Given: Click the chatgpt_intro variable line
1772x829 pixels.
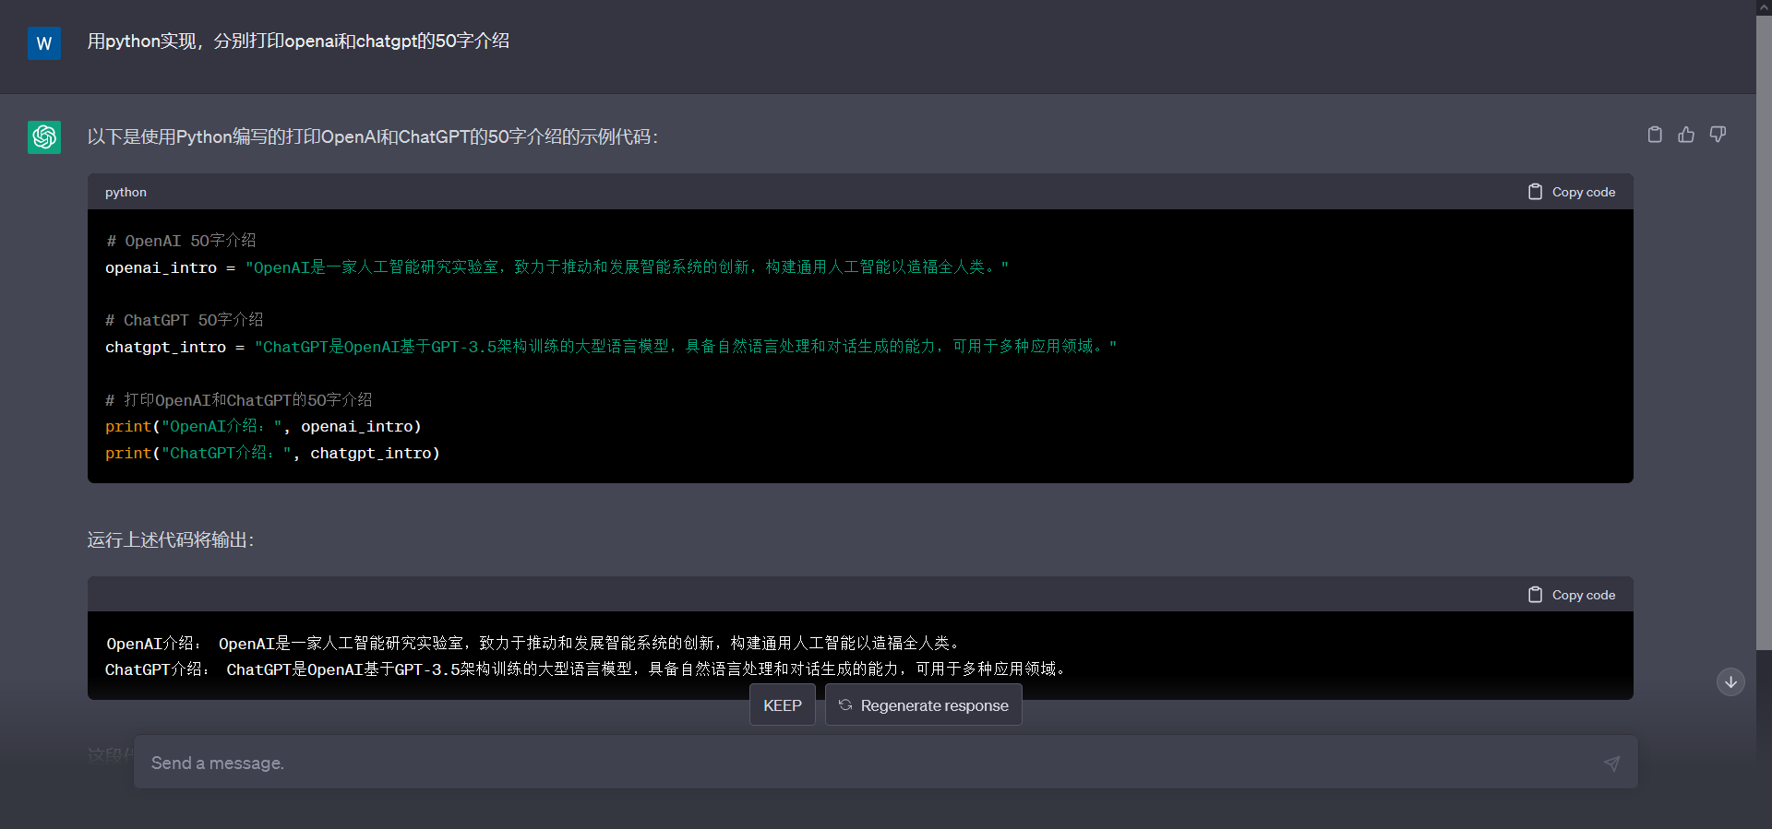Looking at the screenshot, I should tap(611, 347).
